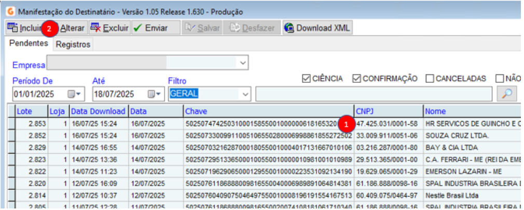Open the Filtro GERAL dropdown
524x210 pixels.
point(245,94)
